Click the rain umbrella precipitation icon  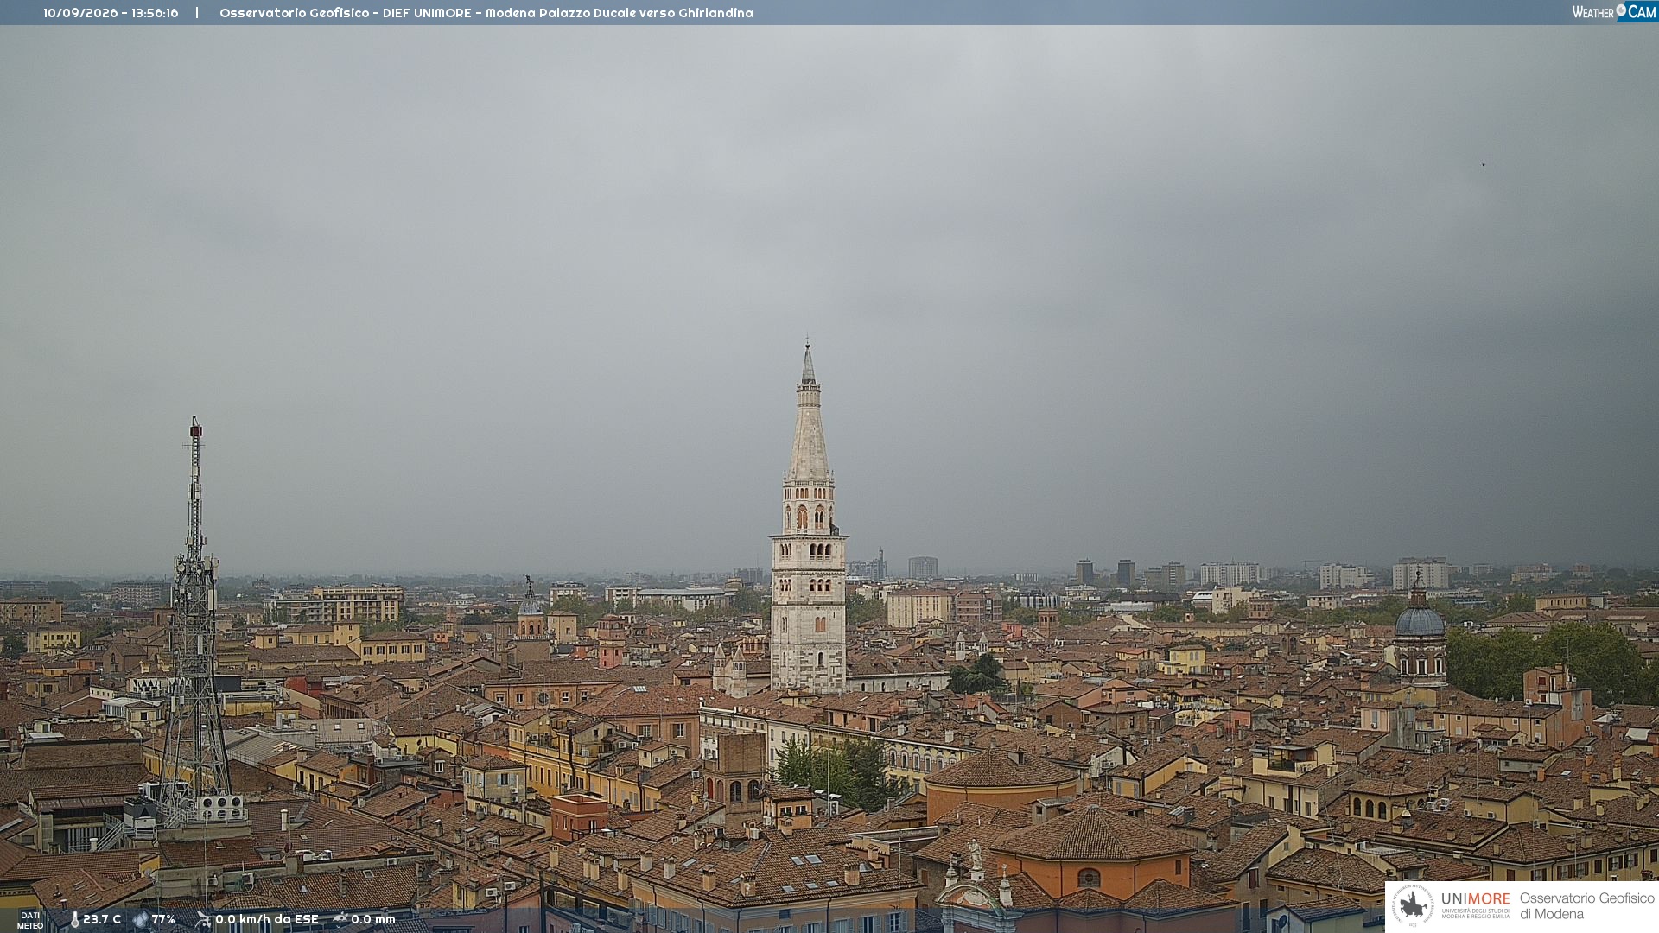[x=340, y=919]
